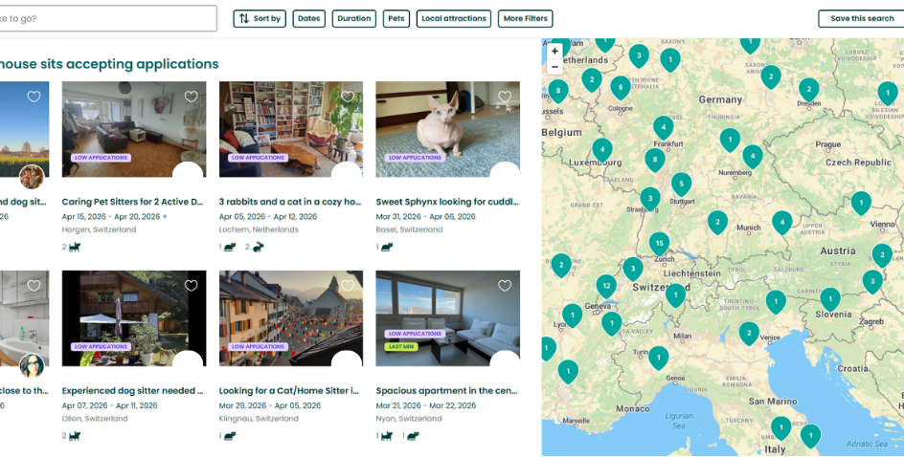Select the 5 marker near Stuttgart
The width and height of the screenshot is (905, 457).
coord(681,183)
